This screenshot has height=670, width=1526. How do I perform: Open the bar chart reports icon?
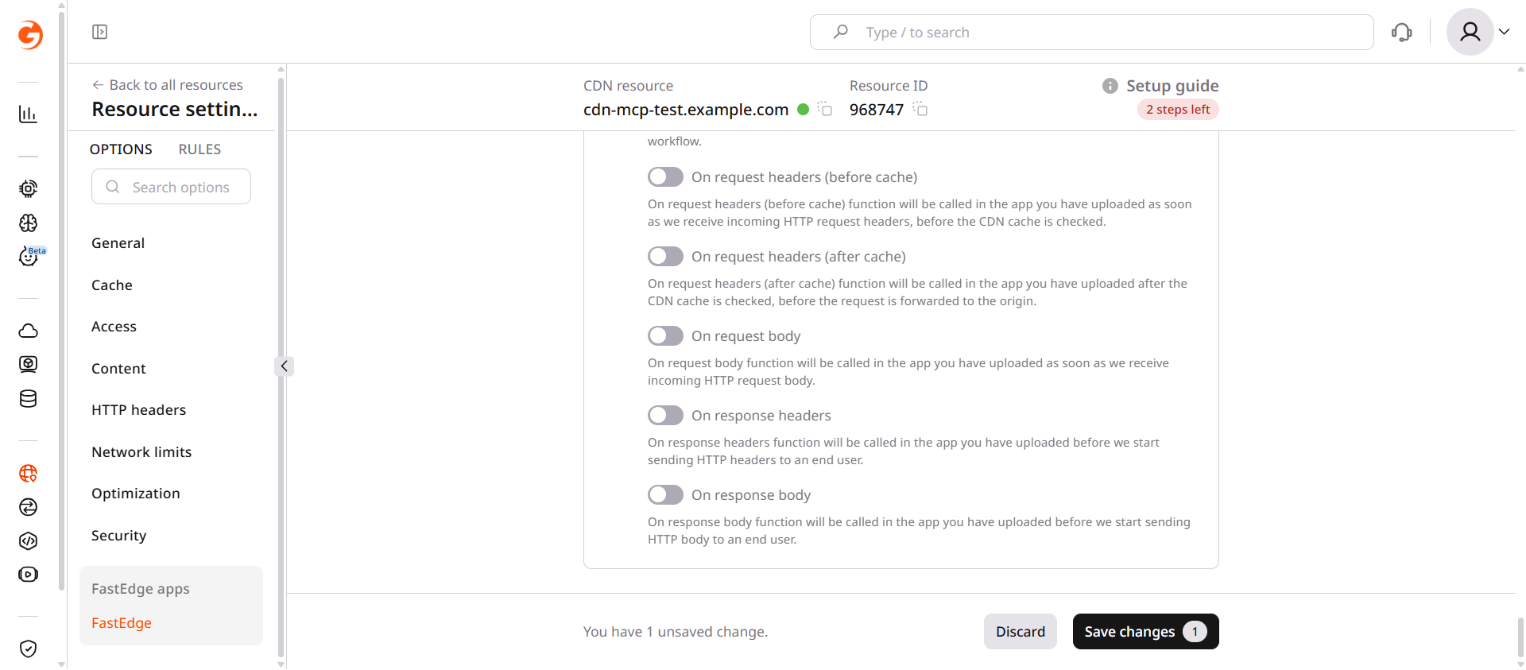pyautogui.click(x=28, y=114)
